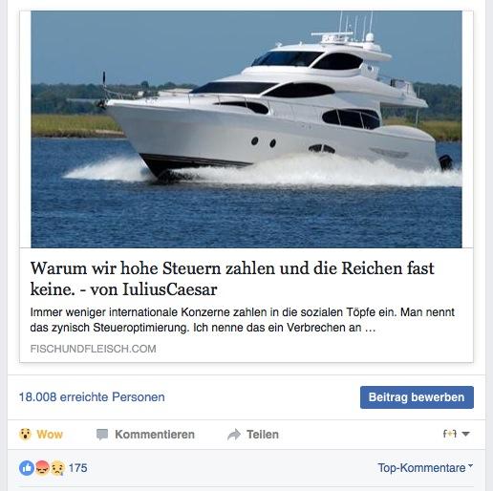Select the Kommentieren text action

(155, 435)
